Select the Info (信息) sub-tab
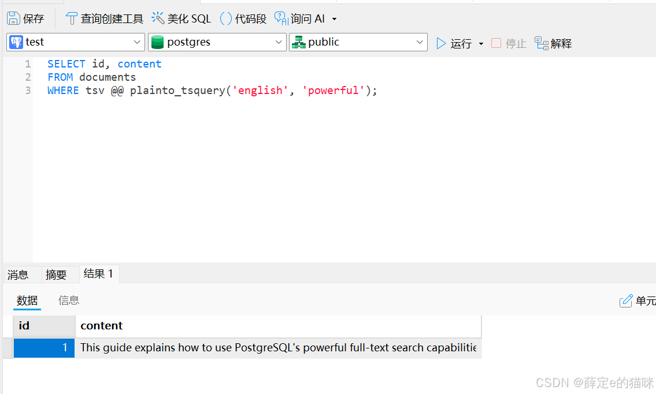 [69, 301]
